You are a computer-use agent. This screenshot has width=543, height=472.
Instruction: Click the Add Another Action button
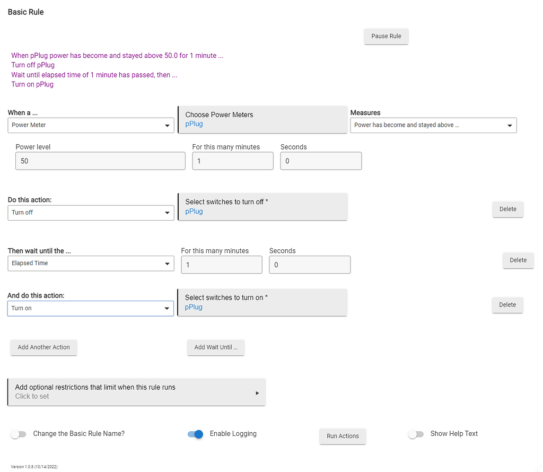coord(43,347)
